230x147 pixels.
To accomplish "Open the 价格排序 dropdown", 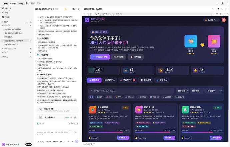I will tap(214, 91).
